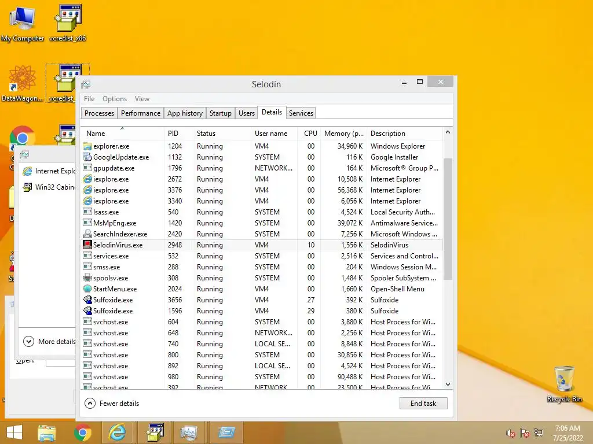Click the Windows Start button
This screenshot has height=444, width=593.
(x=14, y=432)
